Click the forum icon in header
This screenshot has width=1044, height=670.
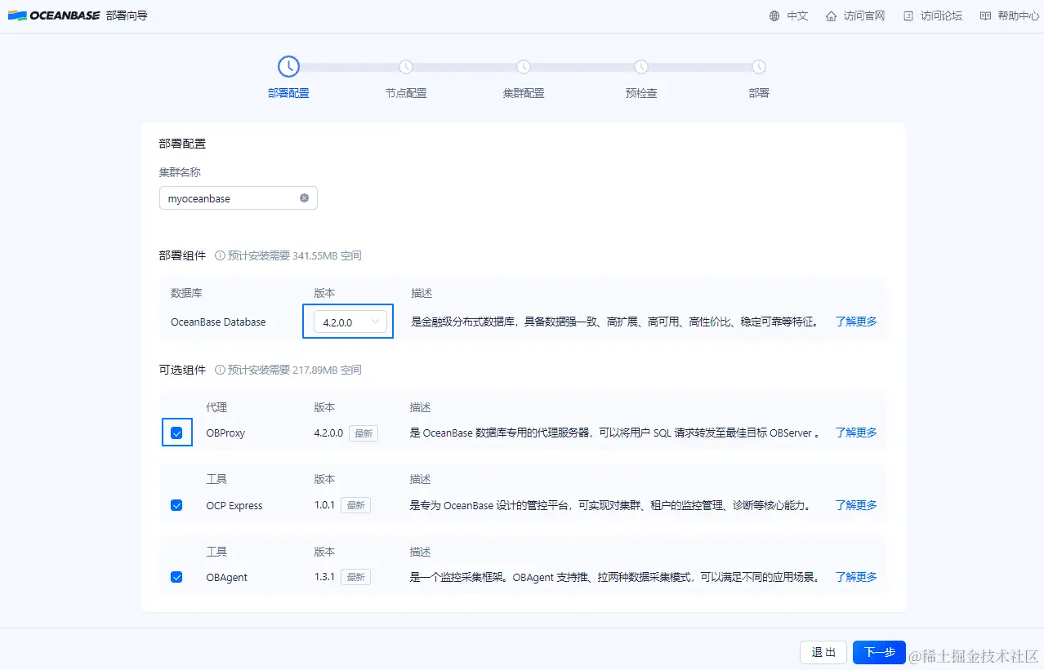(x=908, y=16)
